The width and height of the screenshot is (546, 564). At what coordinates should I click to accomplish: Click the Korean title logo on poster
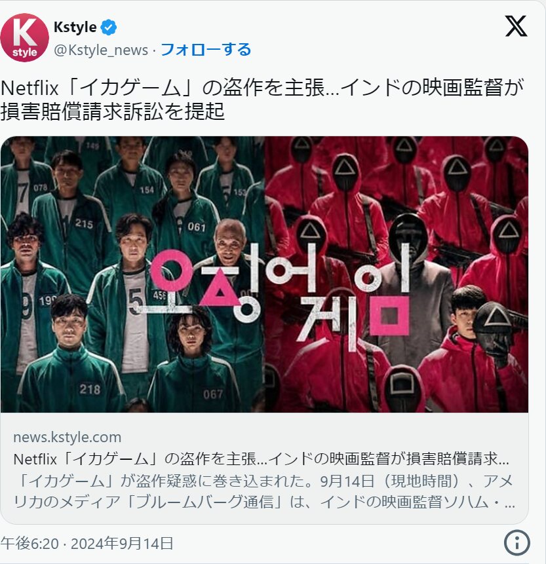coord(280,297)
